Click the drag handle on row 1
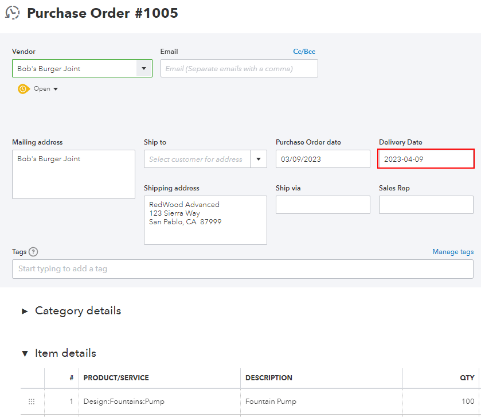481x417 pixels. click(32, 402)
